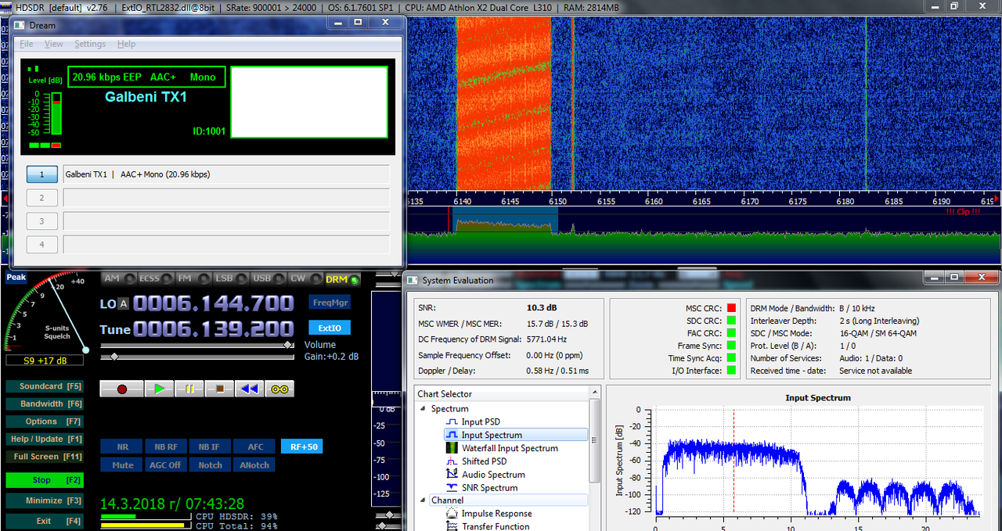
Task: Click the Gain slider handle
Action: point(114,357)
